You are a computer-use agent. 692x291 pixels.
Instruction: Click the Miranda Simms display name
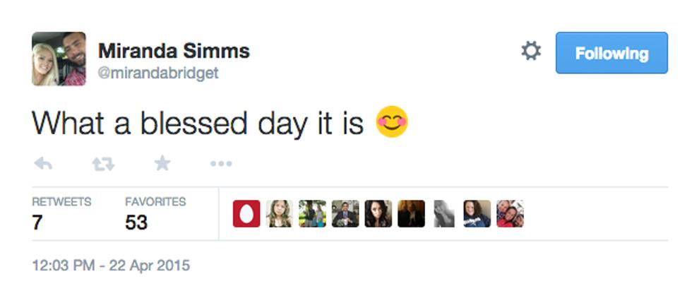(x=174, y=51)
